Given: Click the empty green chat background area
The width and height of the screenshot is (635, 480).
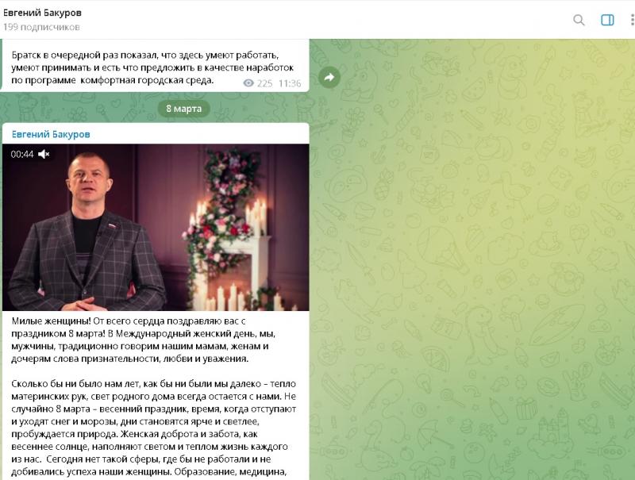Looking at the screenshot, I should [x=474, y=259].
